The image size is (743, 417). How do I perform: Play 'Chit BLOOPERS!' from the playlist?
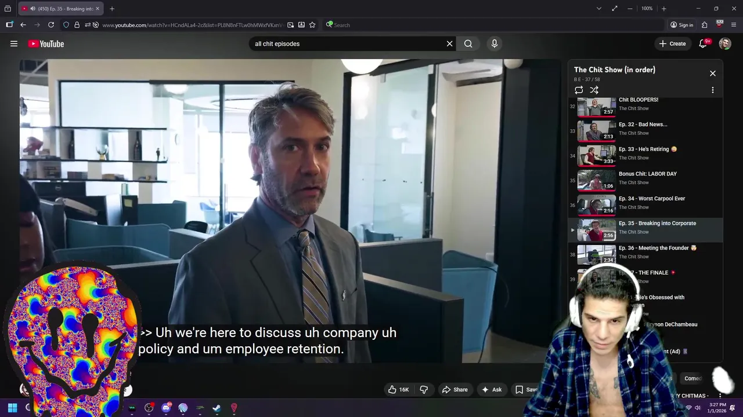click(x=644, y=107)
